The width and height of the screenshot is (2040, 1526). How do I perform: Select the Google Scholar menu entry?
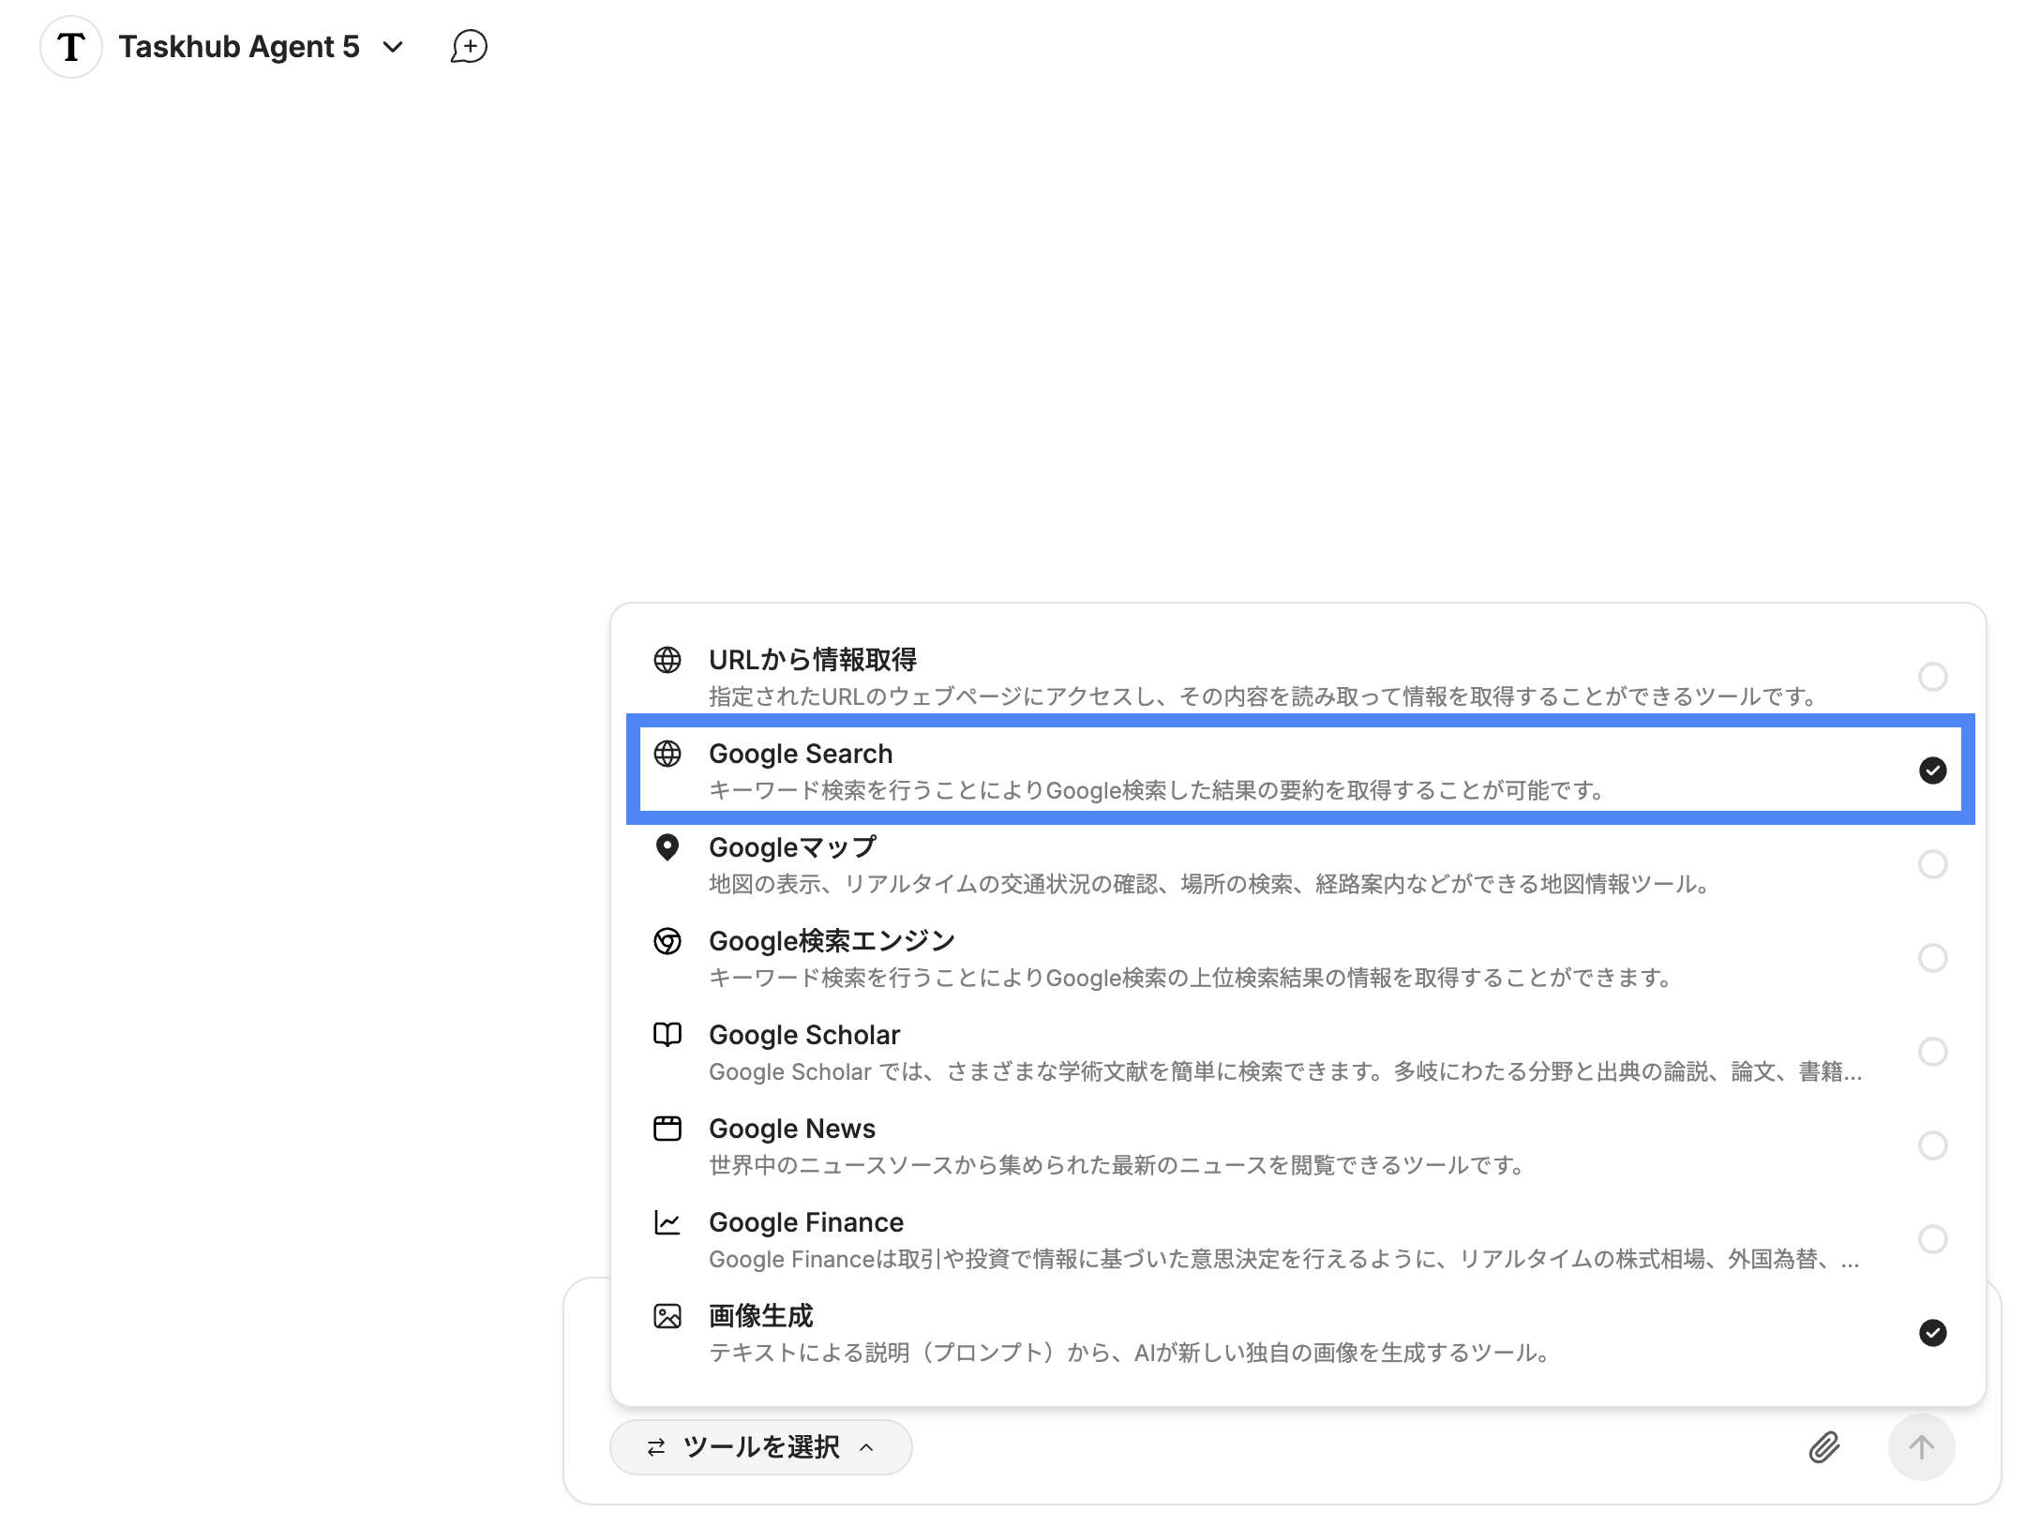tap(803, 1035)
